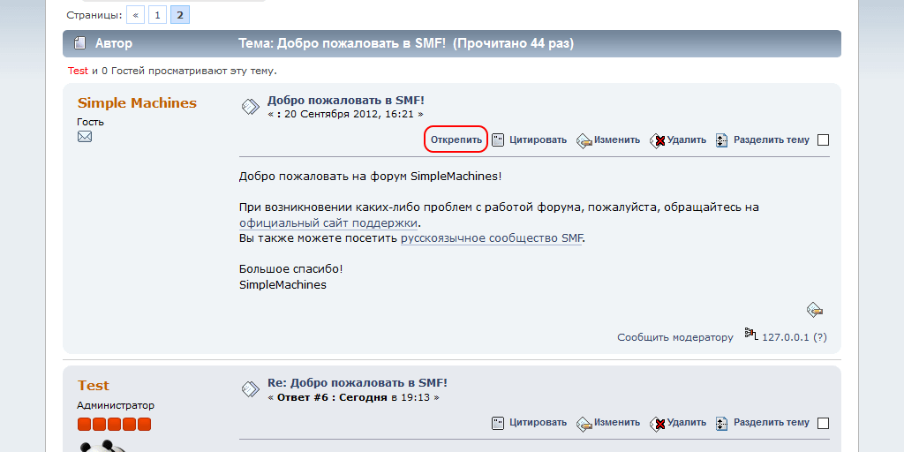The image size is (904, 452).
Task: Tick the checkbox on the first post
Action: pyautogui.click(x=824, y=140)
